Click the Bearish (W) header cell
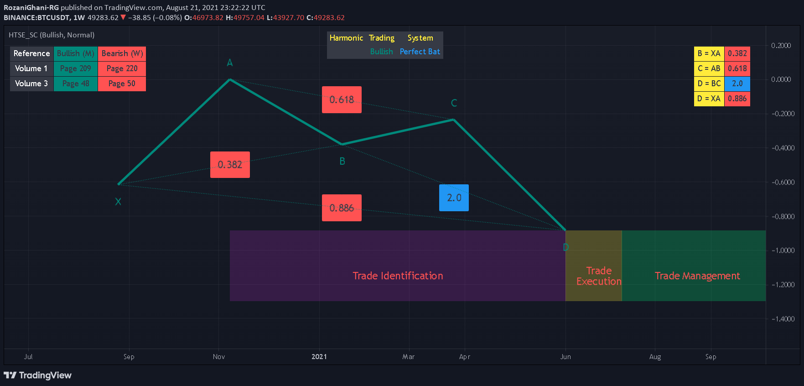This screenshot has height=386, width=804. [122, 53]
